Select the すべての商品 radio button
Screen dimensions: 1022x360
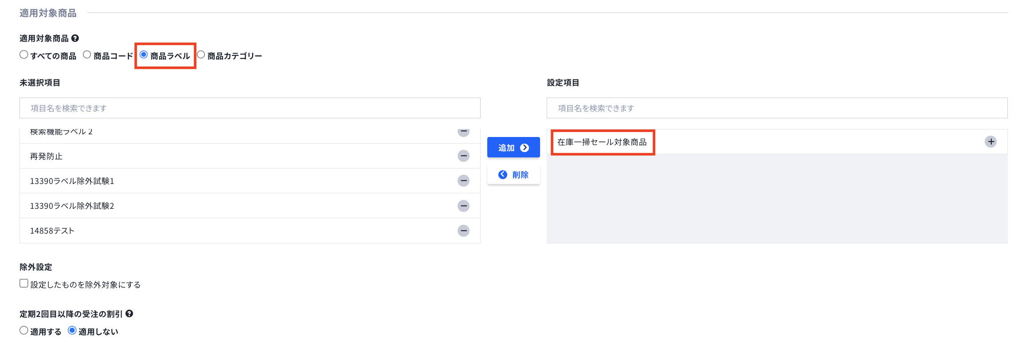[24, 55]
